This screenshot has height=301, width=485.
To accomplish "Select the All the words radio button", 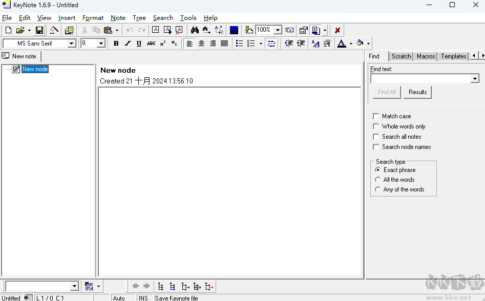I will [378, 180].
